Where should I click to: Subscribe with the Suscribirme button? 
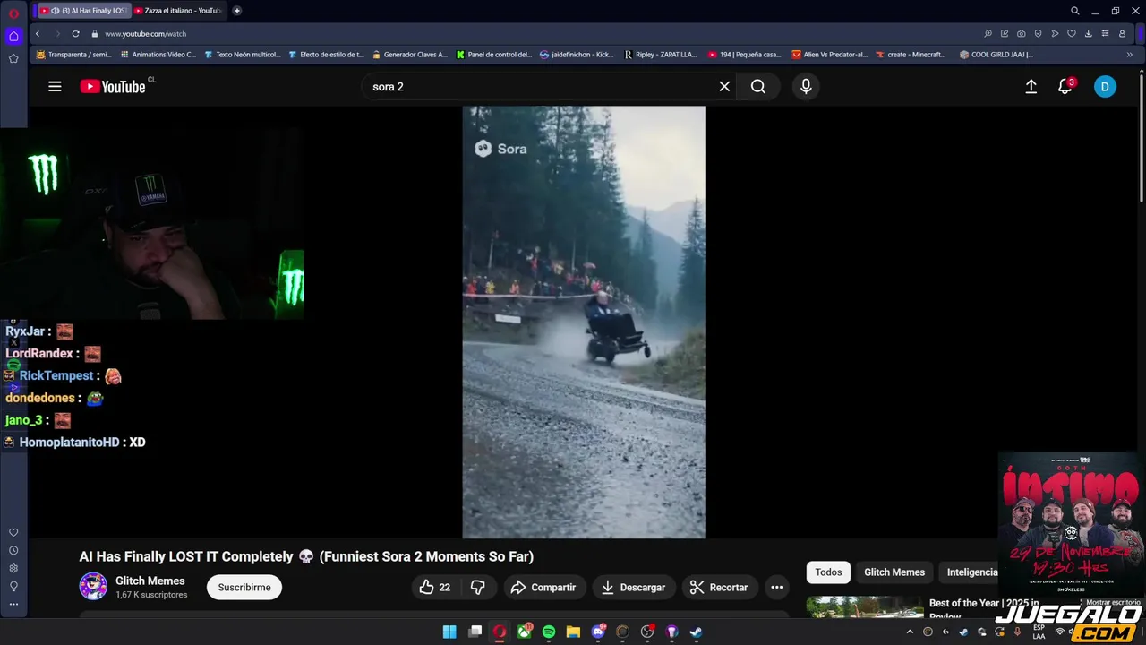tap(244, 587)
